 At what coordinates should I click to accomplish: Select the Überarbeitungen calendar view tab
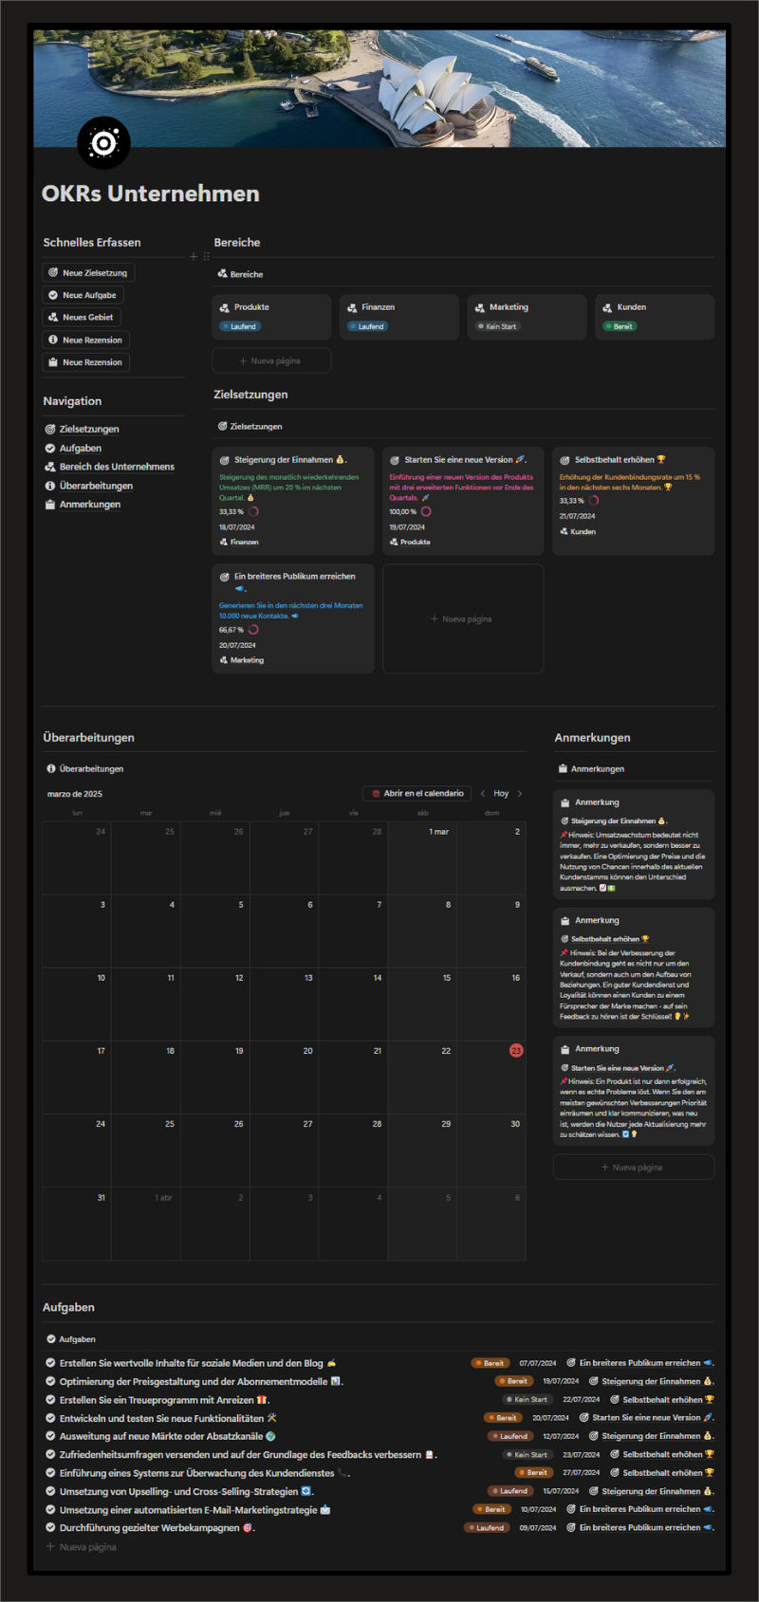[x=85, y=769]
